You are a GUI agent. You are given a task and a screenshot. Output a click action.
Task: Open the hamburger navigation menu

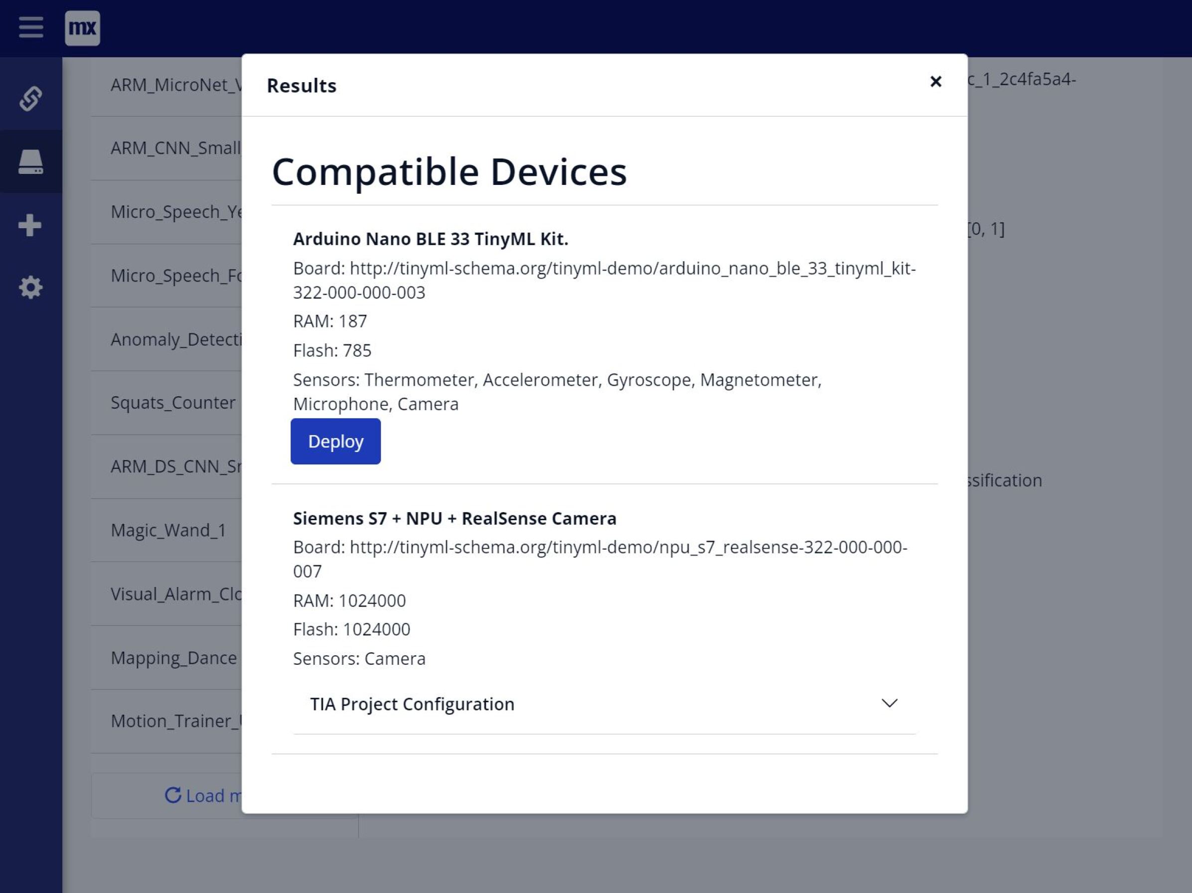(31, 27)
